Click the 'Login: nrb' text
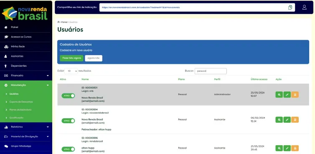 click(87, 91)
